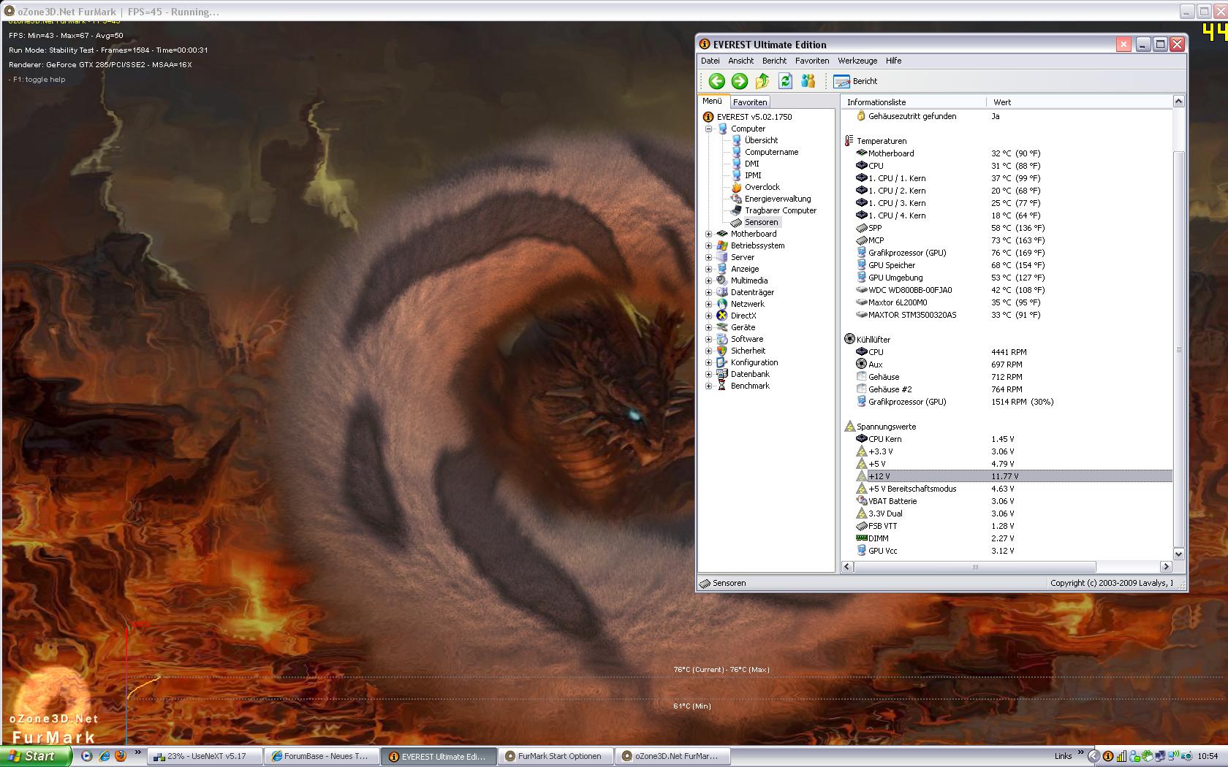The image size is (1228, 767).
Task: Select the GPU Speicher temperature row
Action: [x=1007, y=265]
